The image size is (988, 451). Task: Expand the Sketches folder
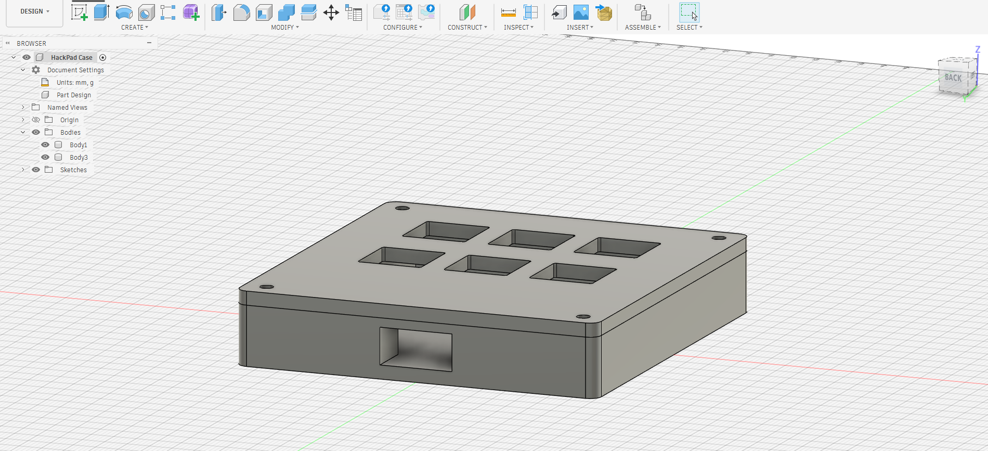(23, 170)
